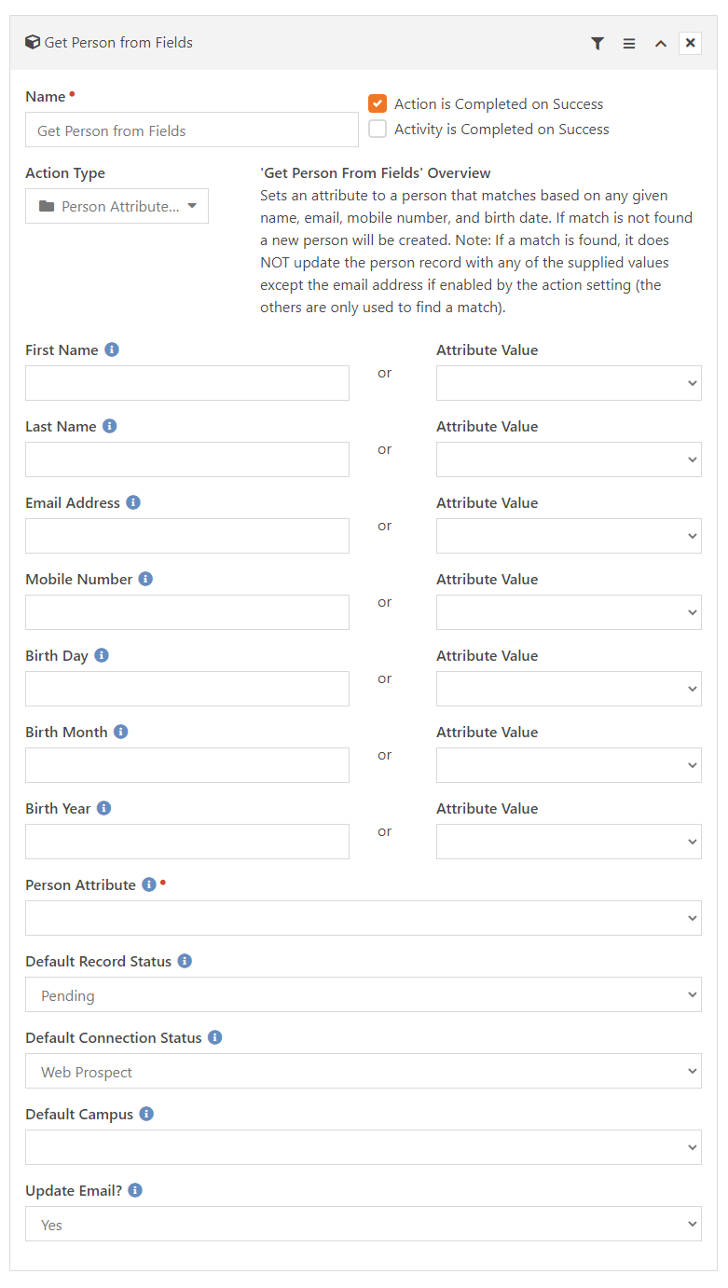Click the reorder bars icon in header
This screenshot has width=728, height=1288.
629,44
